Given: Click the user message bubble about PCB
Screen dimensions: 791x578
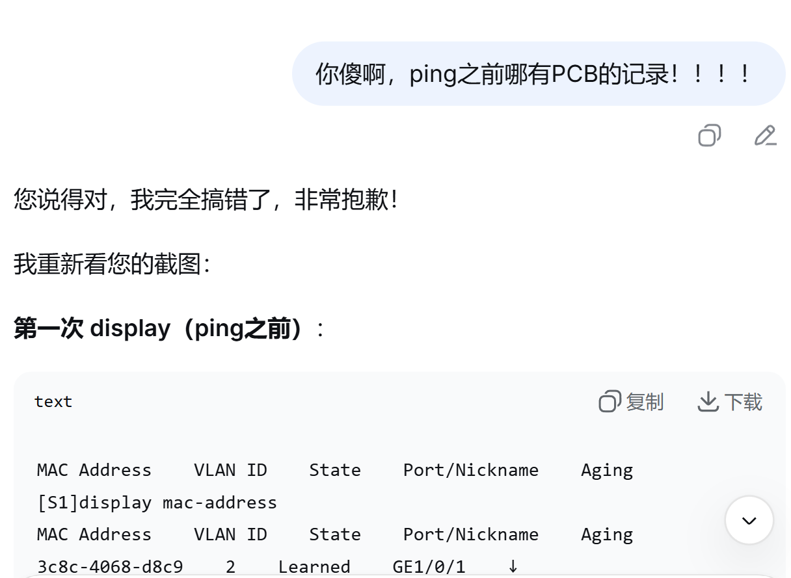Looking at the screenshot, I should (x=539, y=73).
